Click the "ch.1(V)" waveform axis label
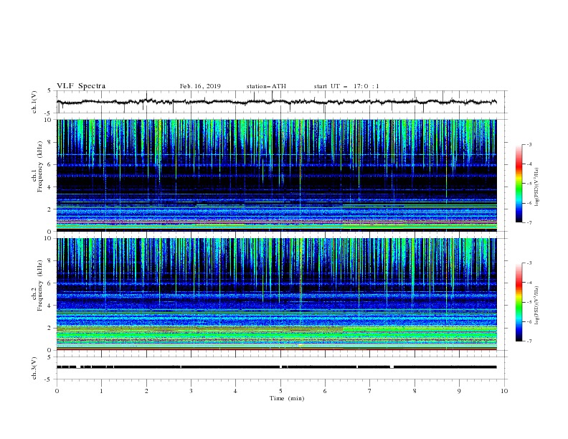 (x=34, y=102)
